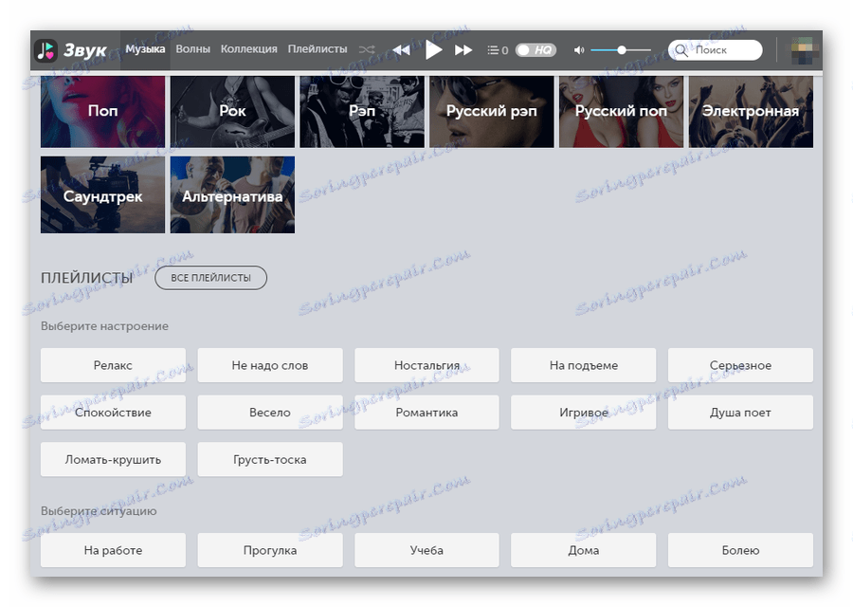
Task: Choose the Учеба situation
Action: pyautogui.click(x=426, y=550)
